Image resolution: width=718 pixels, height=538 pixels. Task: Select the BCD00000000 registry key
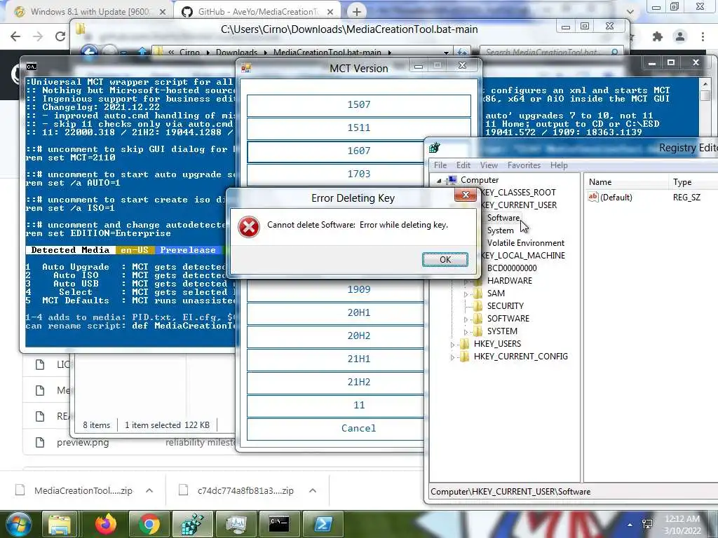point(511,268)
